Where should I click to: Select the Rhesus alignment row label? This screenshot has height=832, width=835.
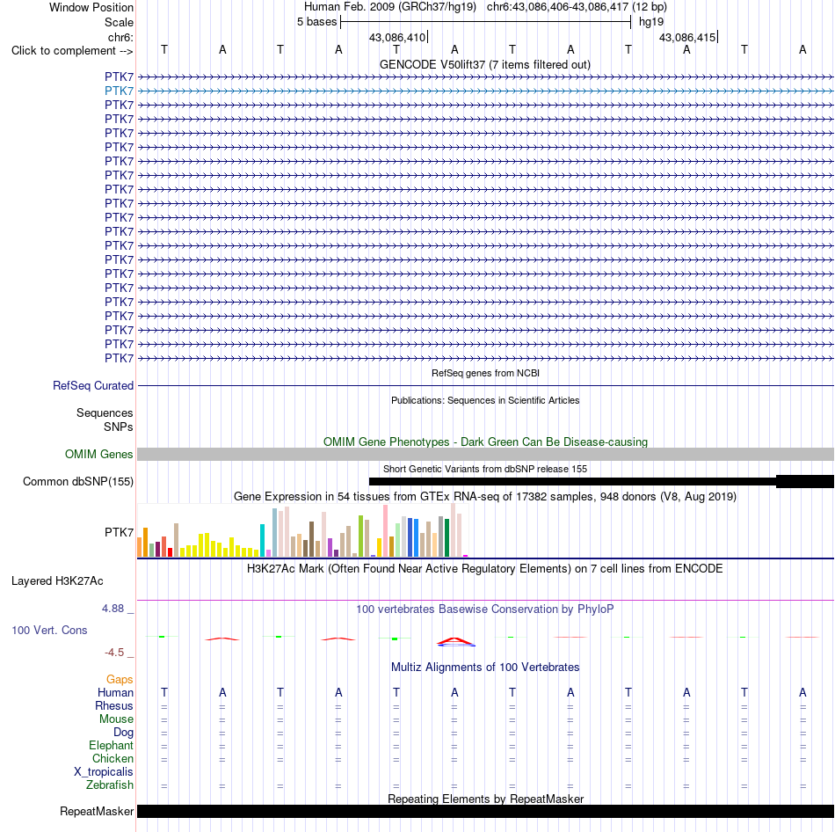[114, 705]
